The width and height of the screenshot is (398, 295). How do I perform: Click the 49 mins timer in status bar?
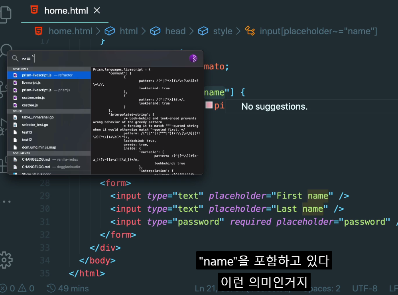(x=68, y=288)
